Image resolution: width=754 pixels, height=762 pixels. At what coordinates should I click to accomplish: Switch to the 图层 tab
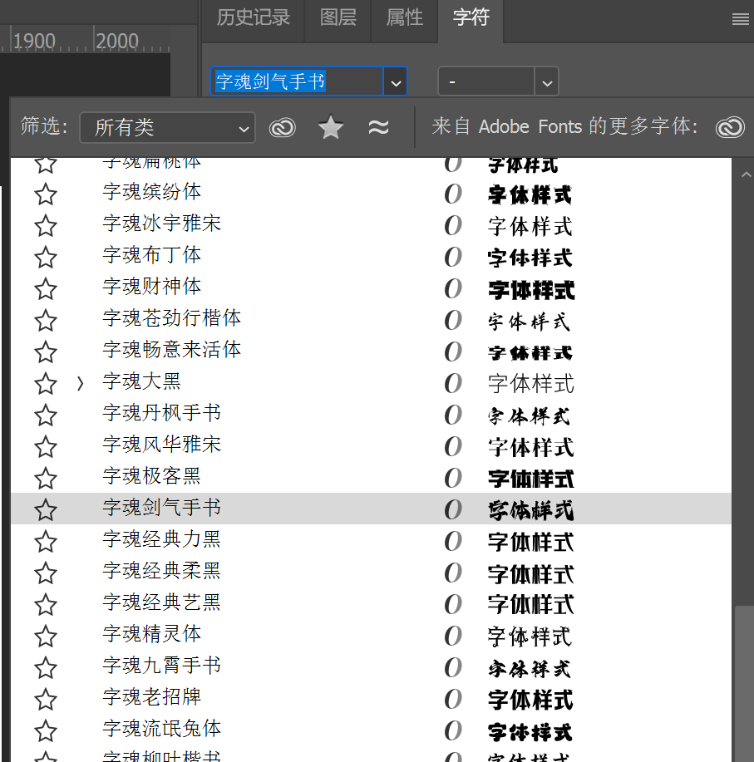pos(338,18)
